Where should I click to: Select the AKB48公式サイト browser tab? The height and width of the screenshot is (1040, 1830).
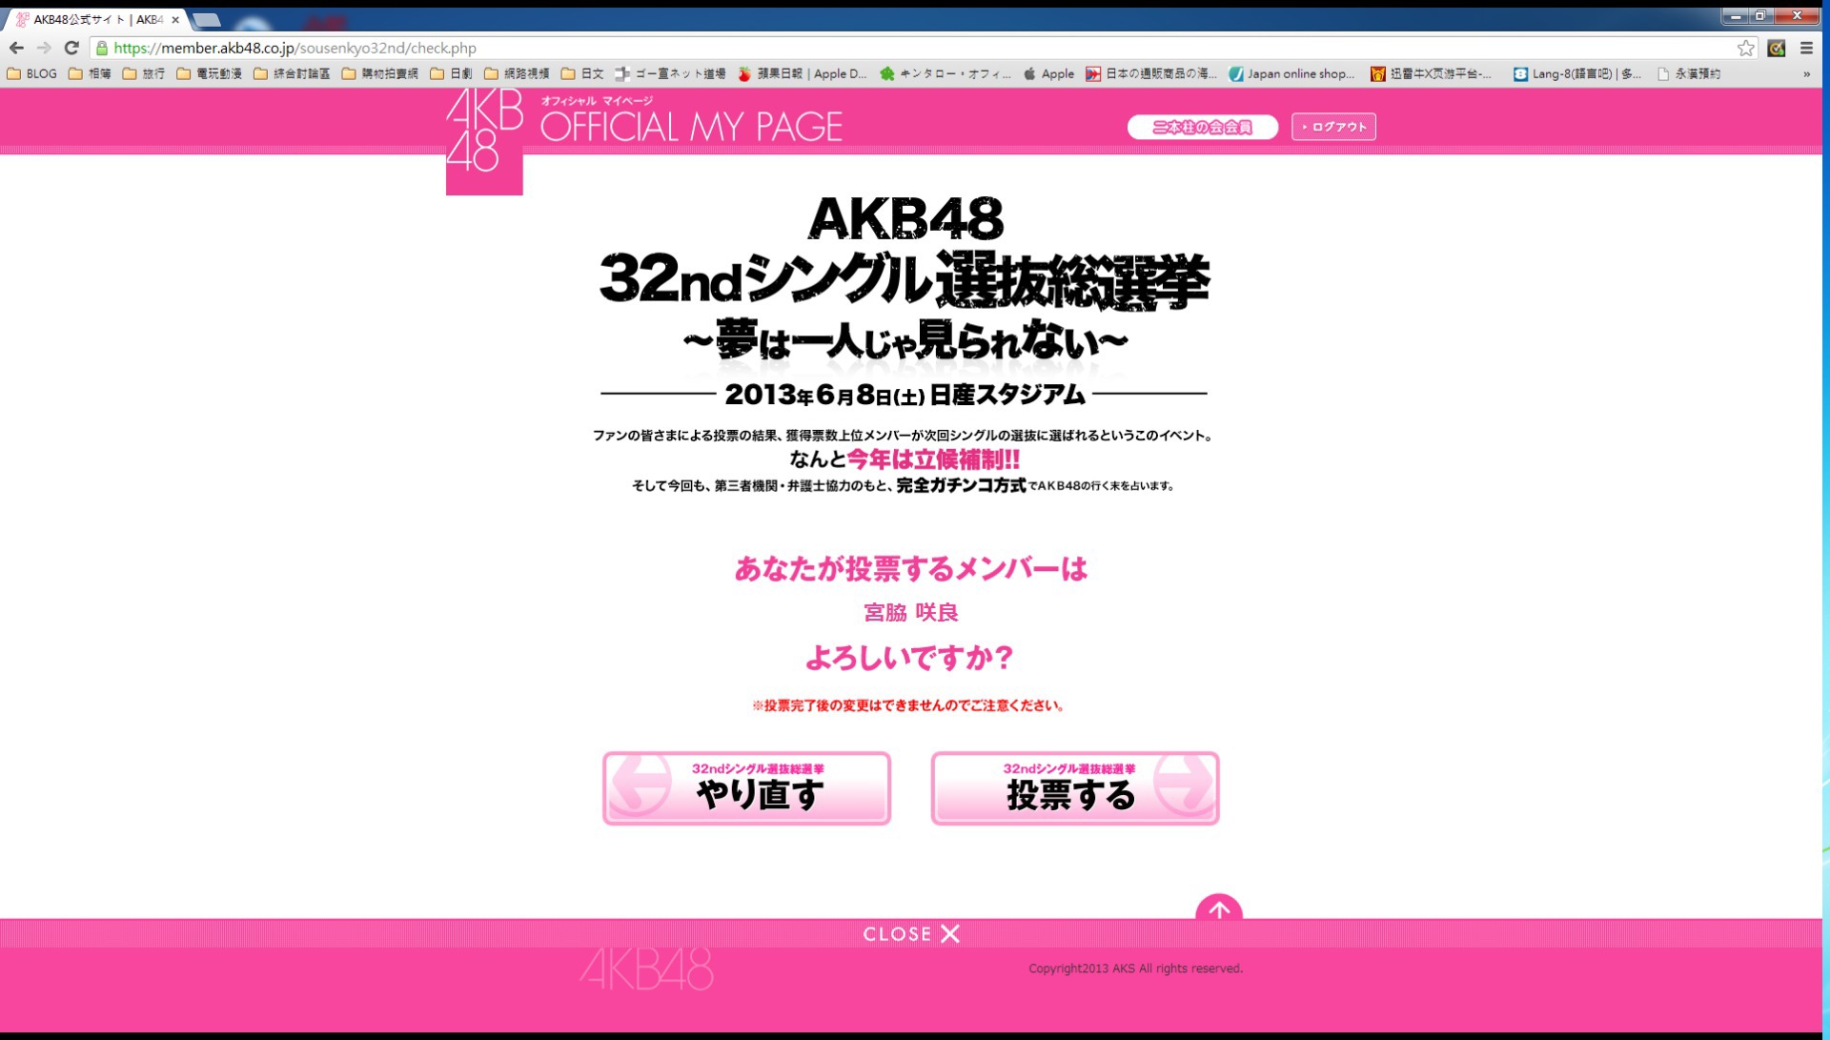click(95, 19)
